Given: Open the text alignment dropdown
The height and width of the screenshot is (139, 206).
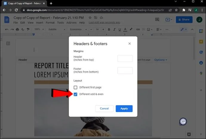Looking at the screenshot, I should coord(159,29).
